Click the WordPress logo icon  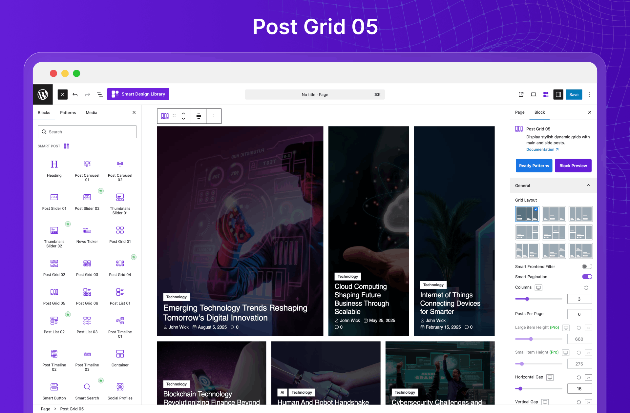(43, 94)
